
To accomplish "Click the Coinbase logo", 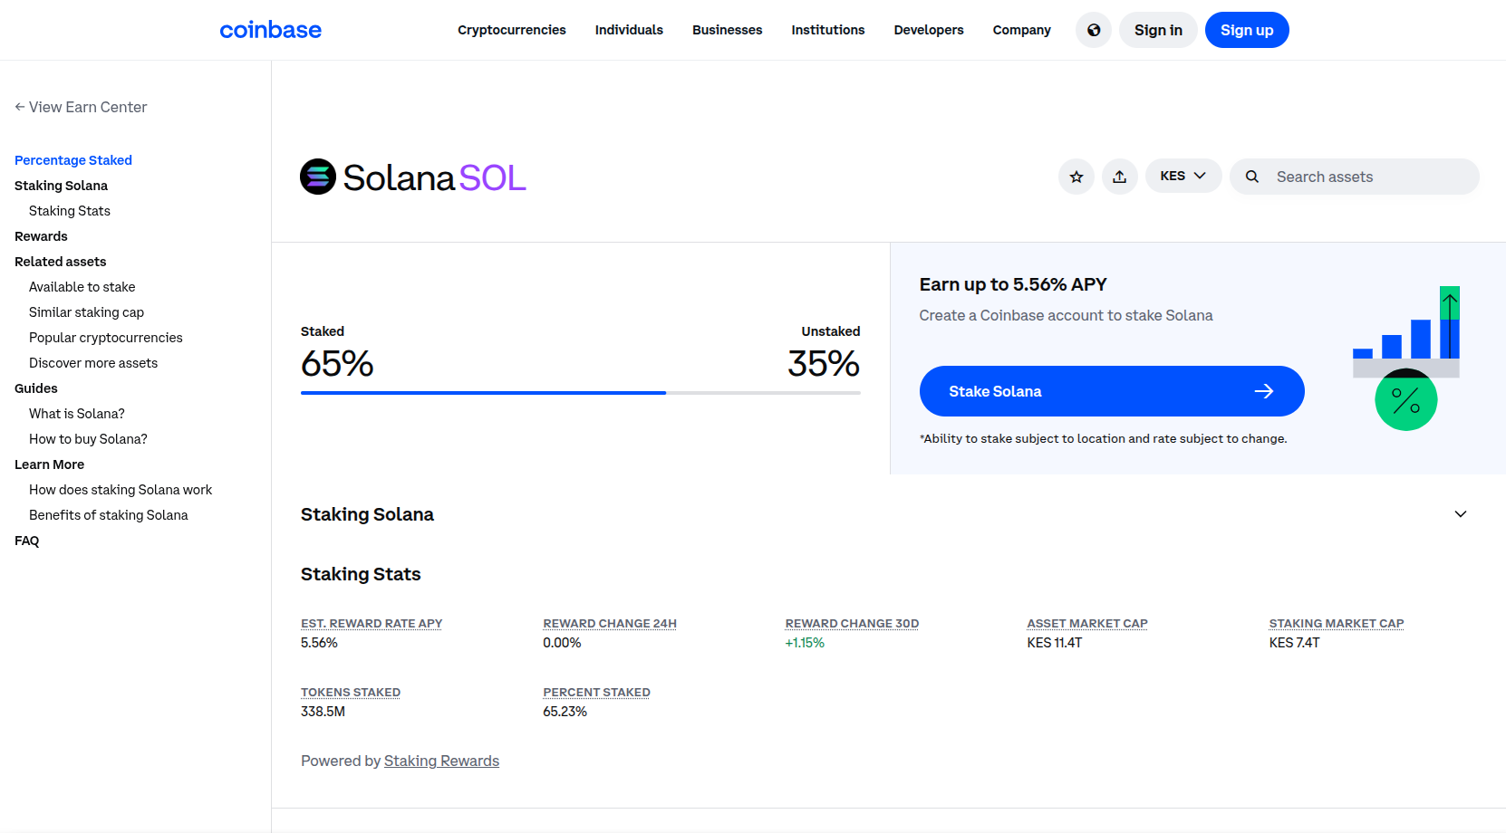I will (270, 30).
